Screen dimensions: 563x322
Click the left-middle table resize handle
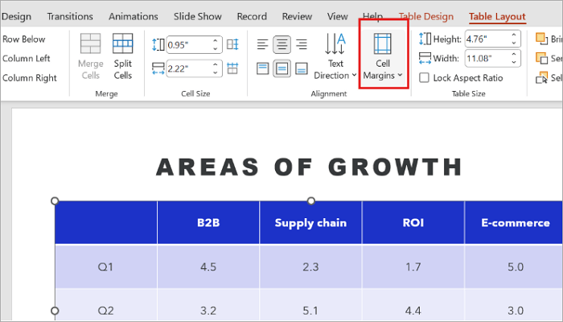click(x=55, y=311)
